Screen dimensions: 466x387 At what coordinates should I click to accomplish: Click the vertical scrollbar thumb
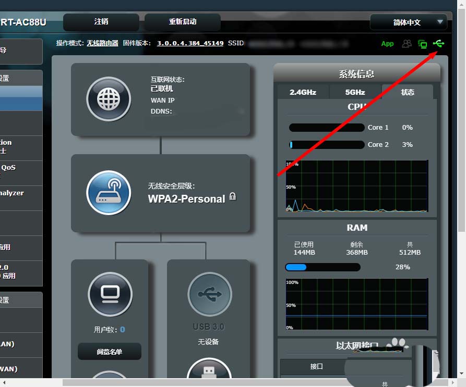point(461,120)
